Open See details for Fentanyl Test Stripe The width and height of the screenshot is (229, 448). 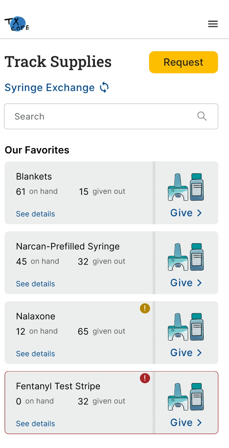35,424
